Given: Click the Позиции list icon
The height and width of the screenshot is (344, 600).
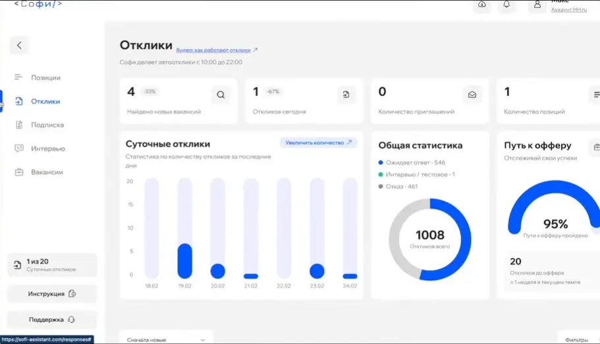Looking at the screenshot, I should pyautogui.click(x=18, y=77).
